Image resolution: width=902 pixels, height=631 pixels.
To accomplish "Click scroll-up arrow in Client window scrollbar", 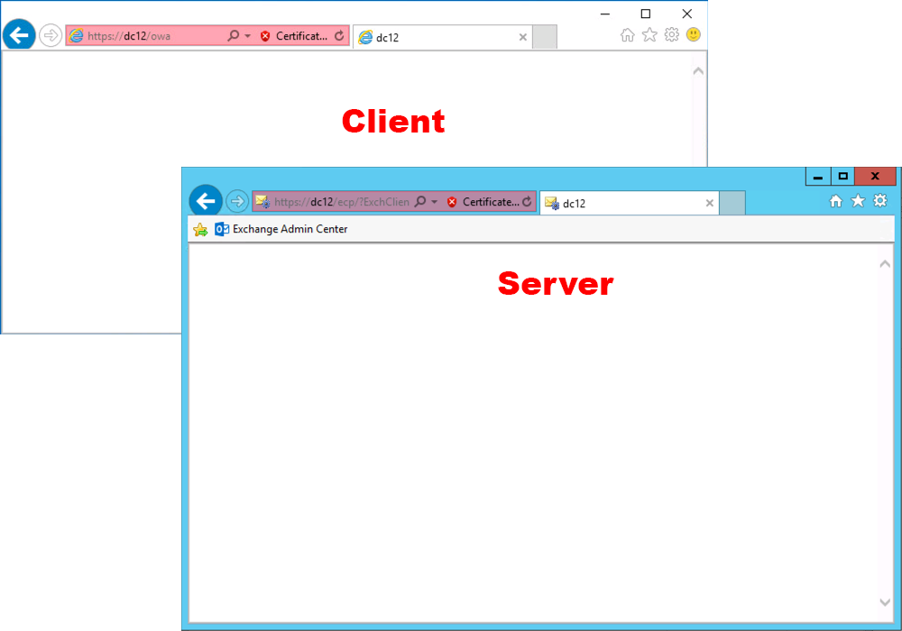I will [x=698, y=71].
